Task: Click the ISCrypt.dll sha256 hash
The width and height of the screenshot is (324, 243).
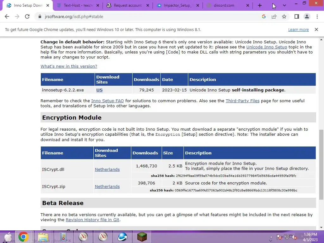Action: click(x=236, y=176)
